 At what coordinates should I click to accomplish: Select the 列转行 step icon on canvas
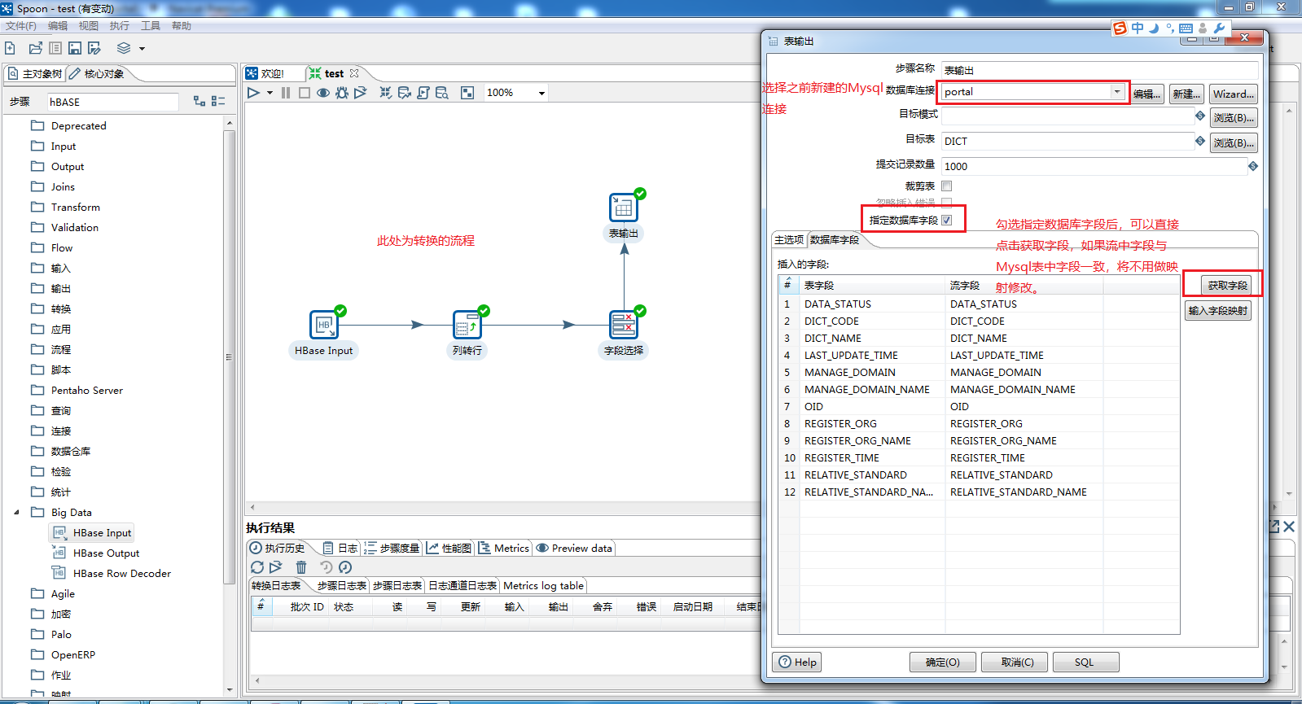coord(467,325)
